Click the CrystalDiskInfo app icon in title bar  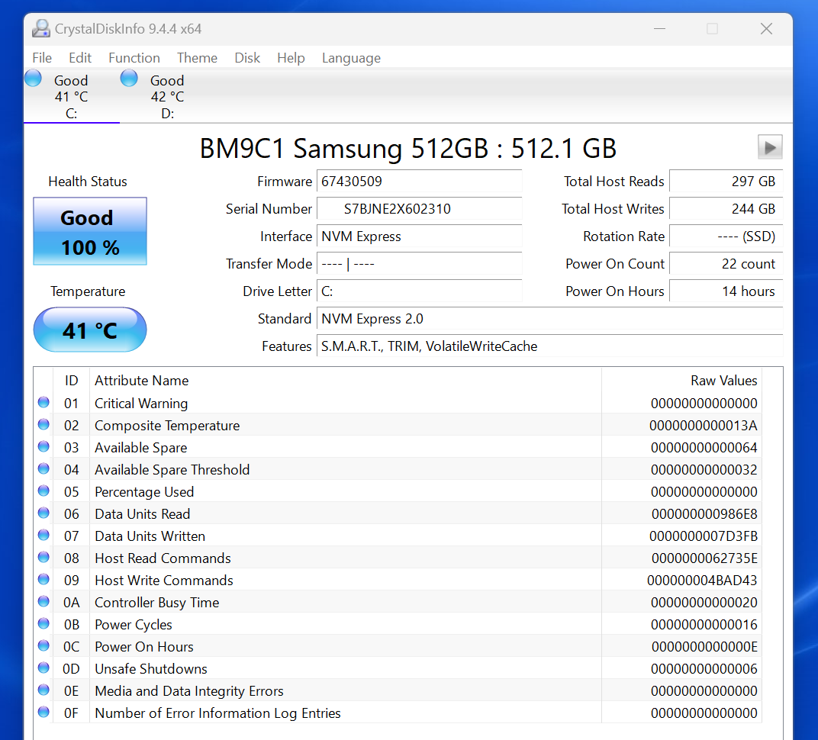[x=40, y=29]
